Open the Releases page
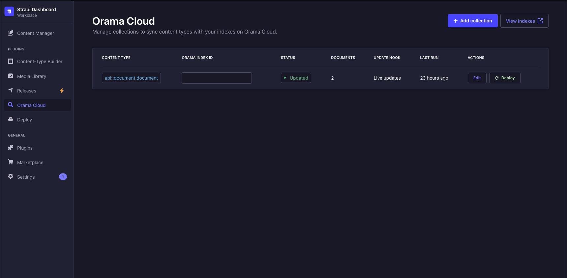 pos(37,91)
